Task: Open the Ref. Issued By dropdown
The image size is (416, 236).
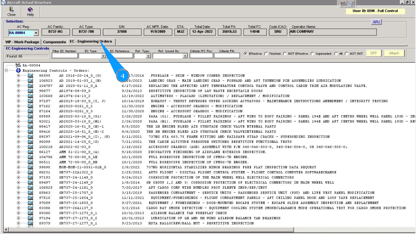Action: (x=185, y=56)
